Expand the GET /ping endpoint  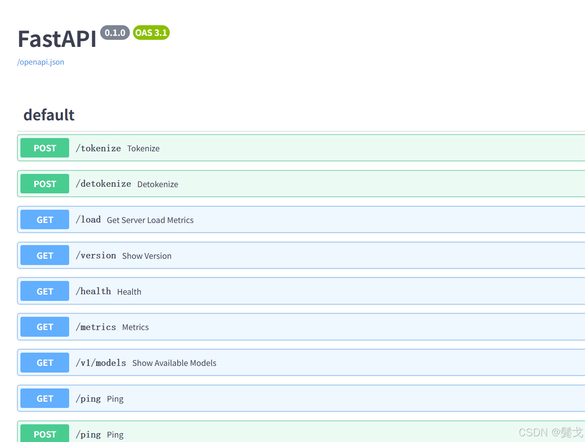[301, 398]
